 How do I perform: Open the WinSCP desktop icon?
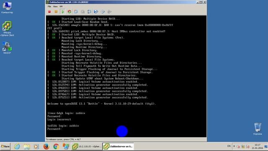[x=7, y=48]
